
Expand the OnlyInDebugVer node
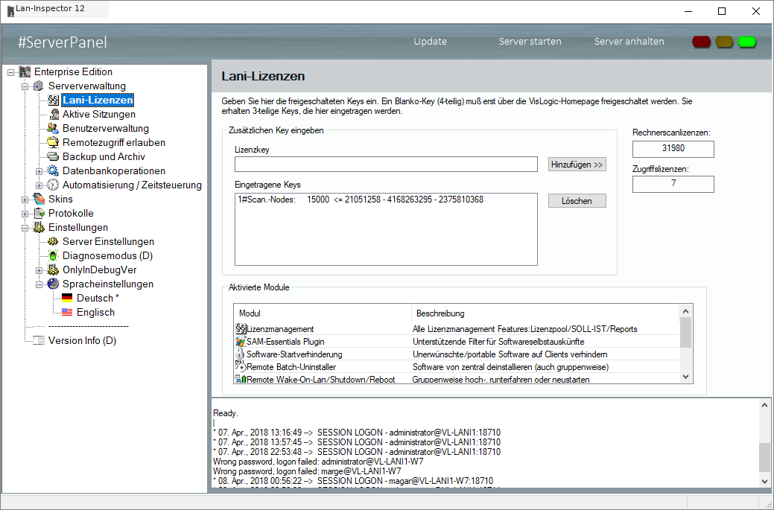39,271
